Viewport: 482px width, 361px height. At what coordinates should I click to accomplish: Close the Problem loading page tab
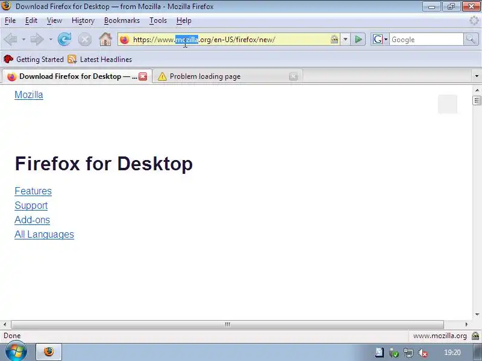[293, 76]
